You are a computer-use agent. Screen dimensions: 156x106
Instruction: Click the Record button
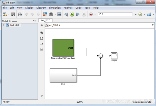pos(91,14)
